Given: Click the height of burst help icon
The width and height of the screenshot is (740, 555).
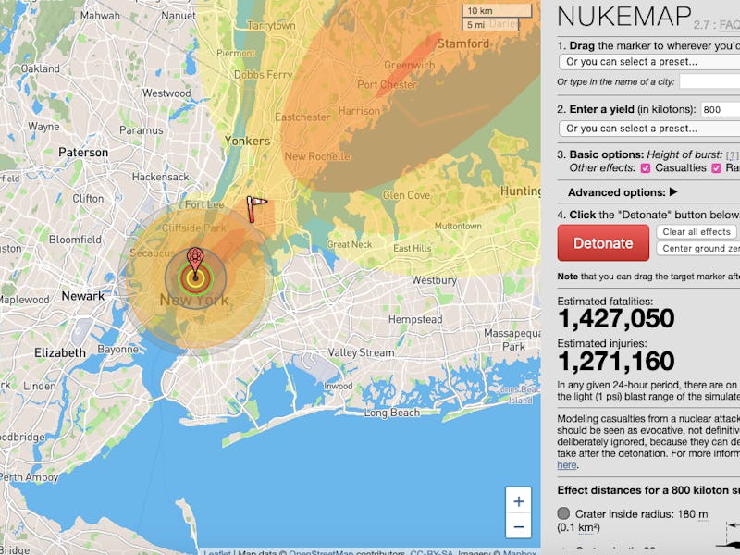Looking at the screenshot, I should tap(732, 154).
